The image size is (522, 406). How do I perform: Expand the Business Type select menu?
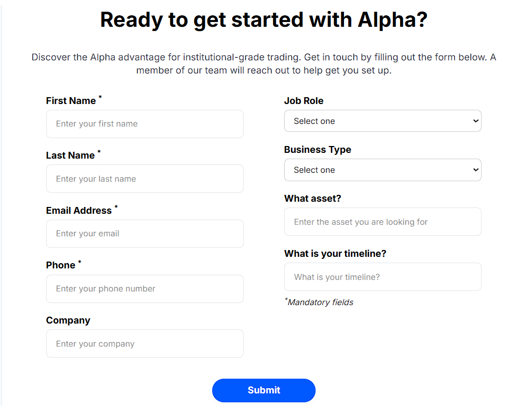[x=382, y=170]
